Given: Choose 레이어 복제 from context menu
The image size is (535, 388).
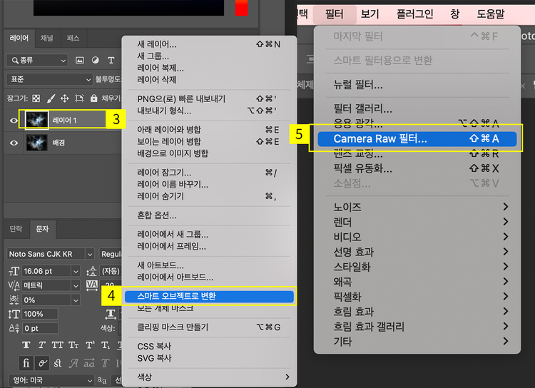Looking at the screenshot, I should point(209,68).
